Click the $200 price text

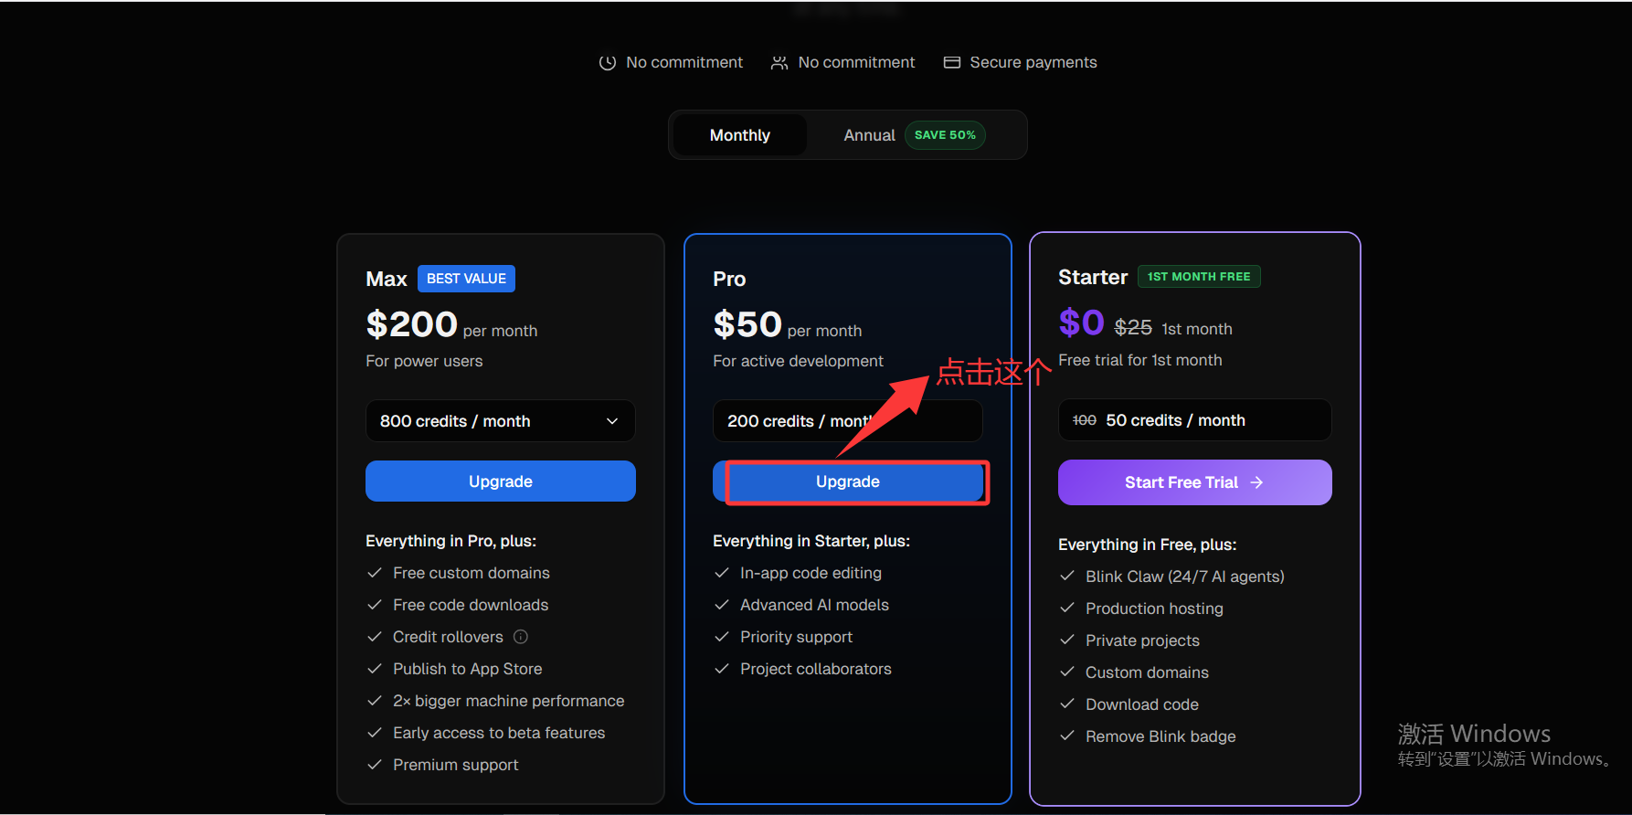tap(411, 324)
